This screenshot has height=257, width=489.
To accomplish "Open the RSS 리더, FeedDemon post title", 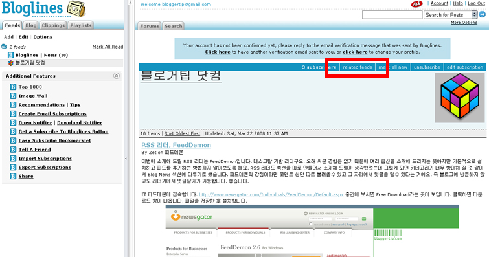I will tap(176, 145).
